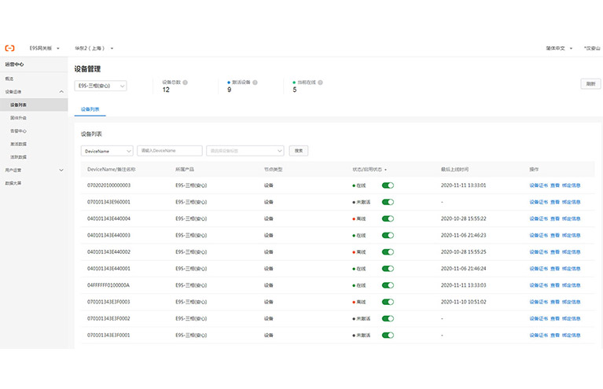The width and height of the screenshot is (603, 389).
Task: Open device certificate for 040101343E440004
Action: coord(539,218)
